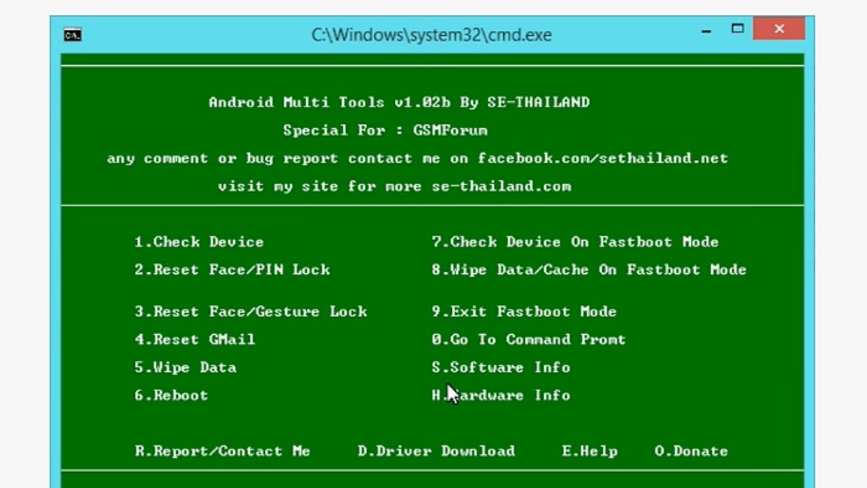Viewport: 867px width, 488px height.
Task: Select 8.Wipe Data/Cache On Fastboot Mode
Action: pos(589,270)
